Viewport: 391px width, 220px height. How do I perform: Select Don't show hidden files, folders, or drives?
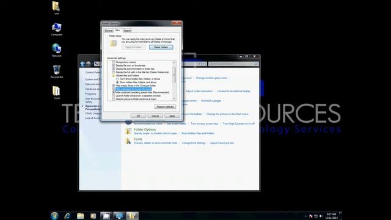pos(117,79)
